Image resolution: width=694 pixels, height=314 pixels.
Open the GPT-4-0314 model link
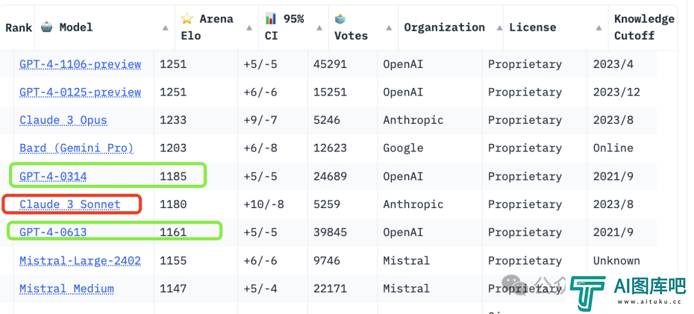pyautogui.click(x=53, y=177)
